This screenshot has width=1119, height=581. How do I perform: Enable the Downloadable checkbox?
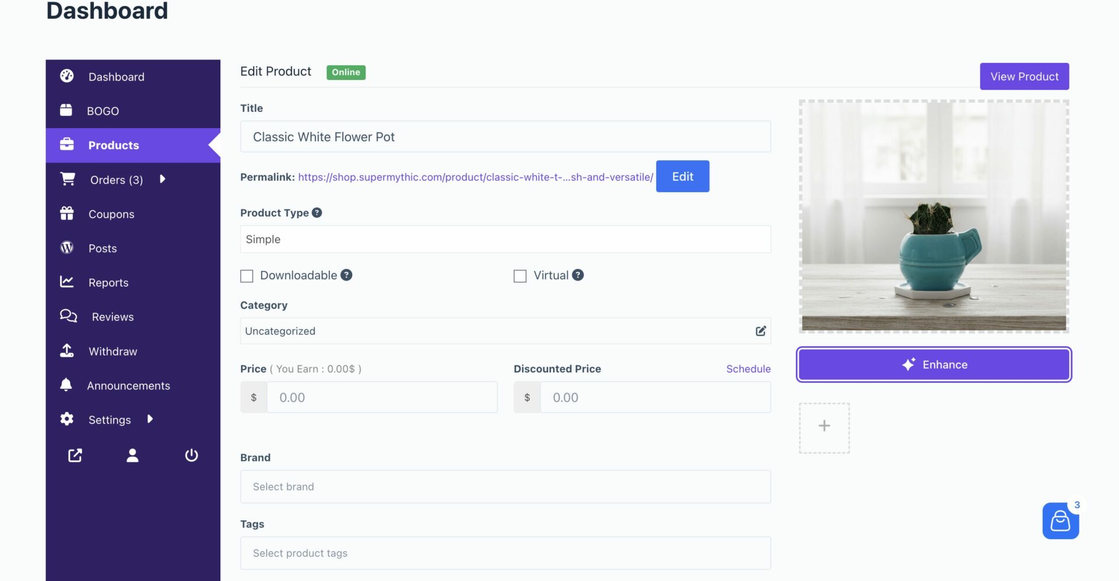[x=247, y=276]
